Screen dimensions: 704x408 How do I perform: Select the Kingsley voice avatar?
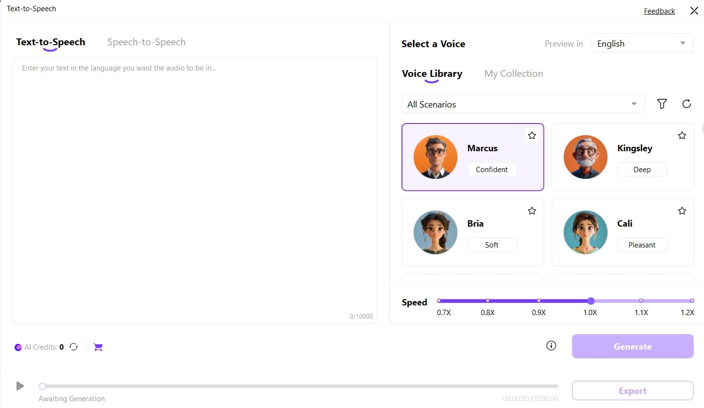pos(585,157)
